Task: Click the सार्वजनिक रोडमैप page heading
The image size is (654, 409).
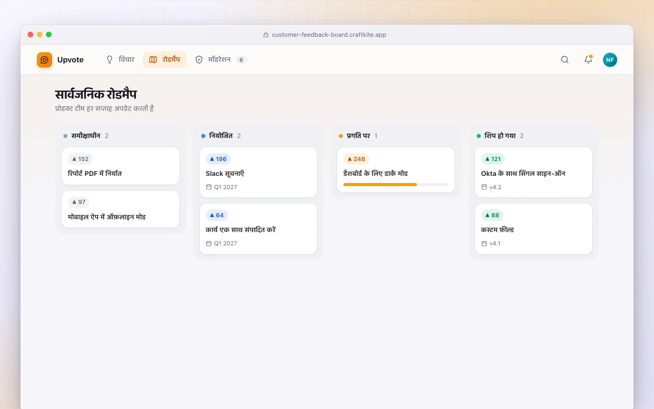Action: coord(96,95)
